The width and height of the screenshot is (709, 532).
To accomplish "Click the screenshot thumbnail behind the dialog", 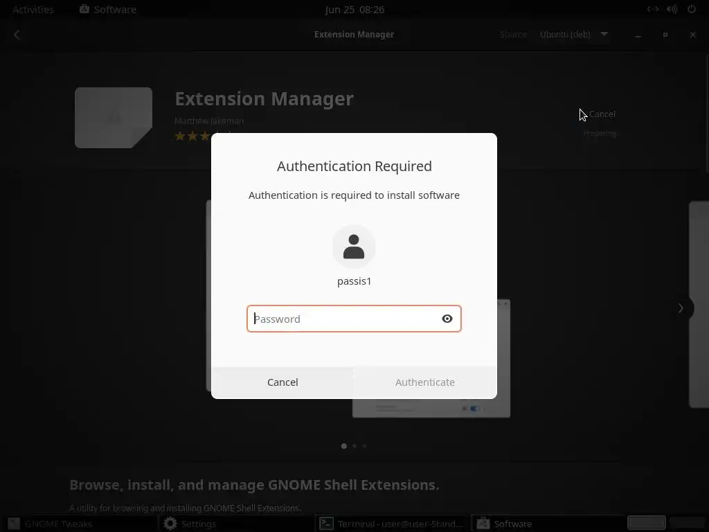I will click(x=431, y=407).
